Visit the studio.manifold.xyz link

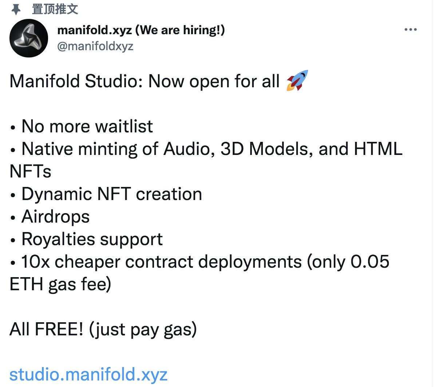tap(88, 373)
